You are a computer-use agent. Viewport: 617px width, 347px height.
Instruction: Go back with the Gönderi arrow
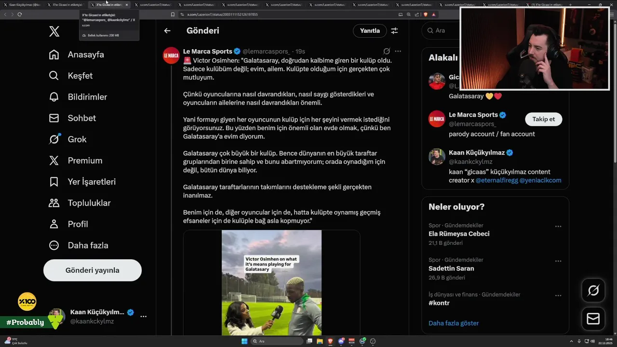[167, 31]
